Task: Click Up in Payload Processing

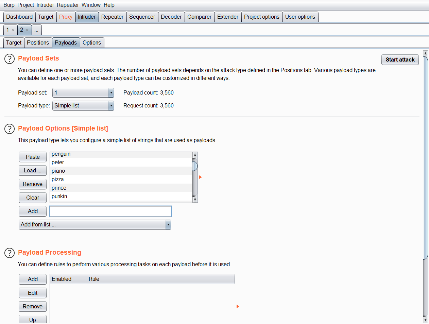Action: 33,320
